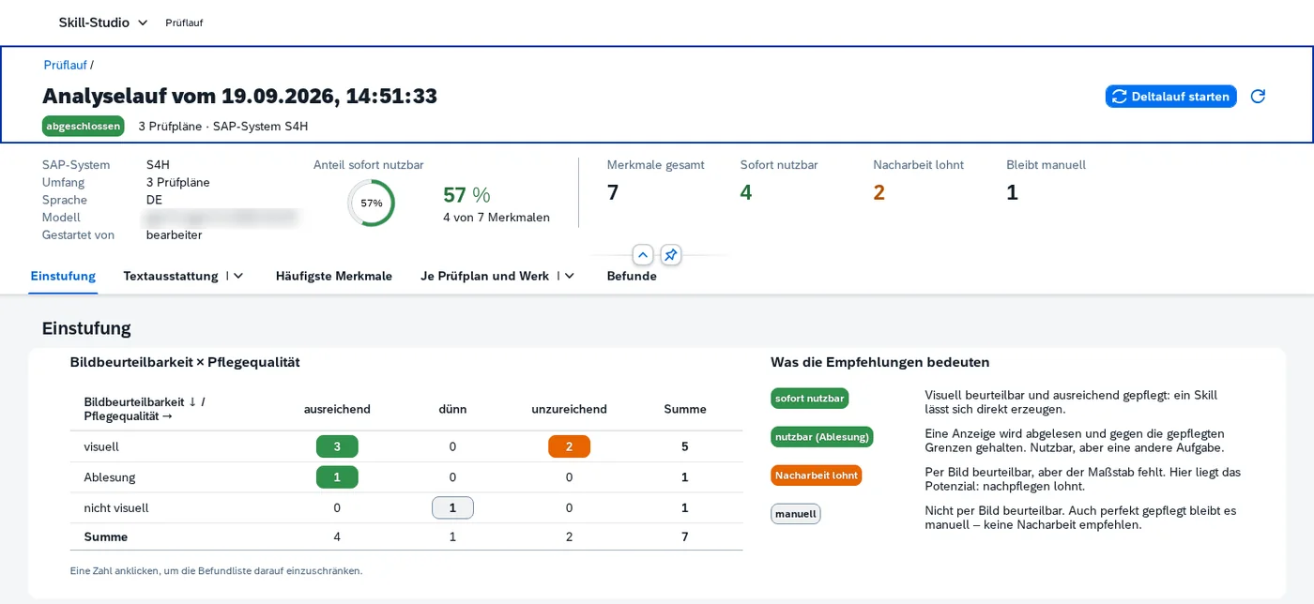Click the sofort nutzbar legend badge
The width and height of the screenshot is (1314, 604).
click(809, 398)
